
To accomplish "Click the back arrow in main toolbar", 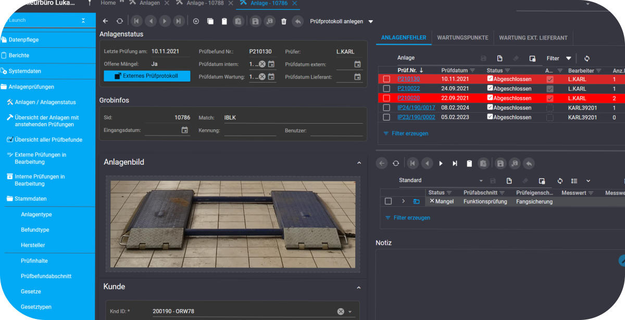I will click(105, 21).
